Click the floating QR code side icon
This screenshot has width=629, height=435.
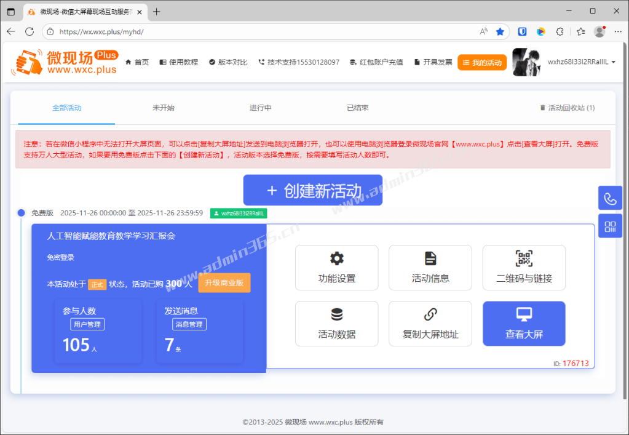coord(610,226)
